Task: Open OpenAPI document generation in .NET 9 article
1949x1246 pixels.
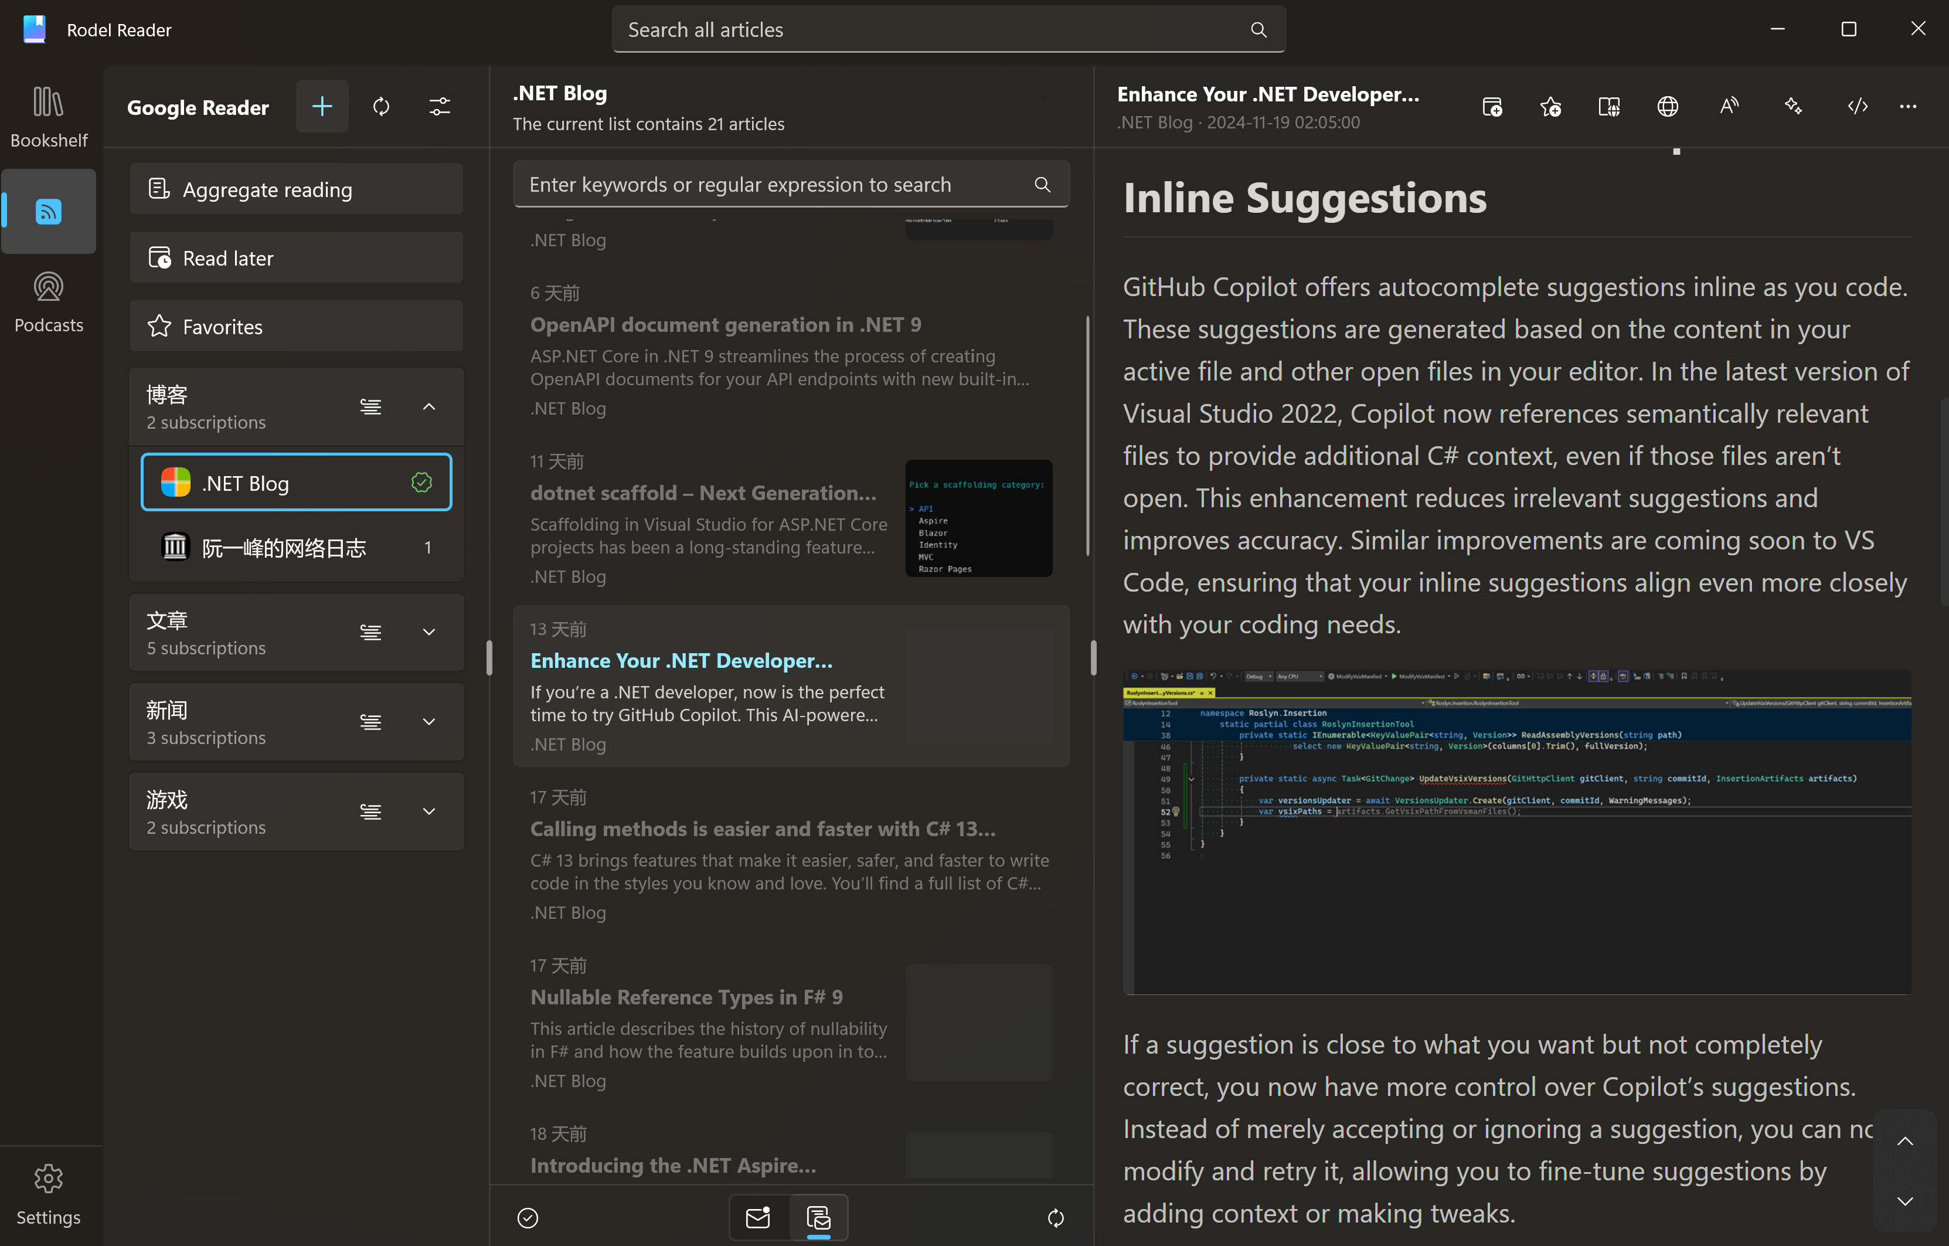Action: (x=791, y=351)
